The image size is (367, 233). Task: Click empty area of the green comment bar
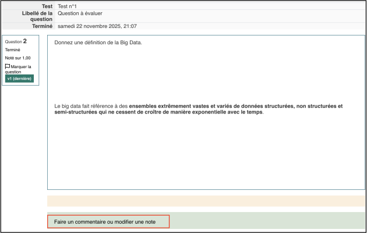[x=267, y=221]
